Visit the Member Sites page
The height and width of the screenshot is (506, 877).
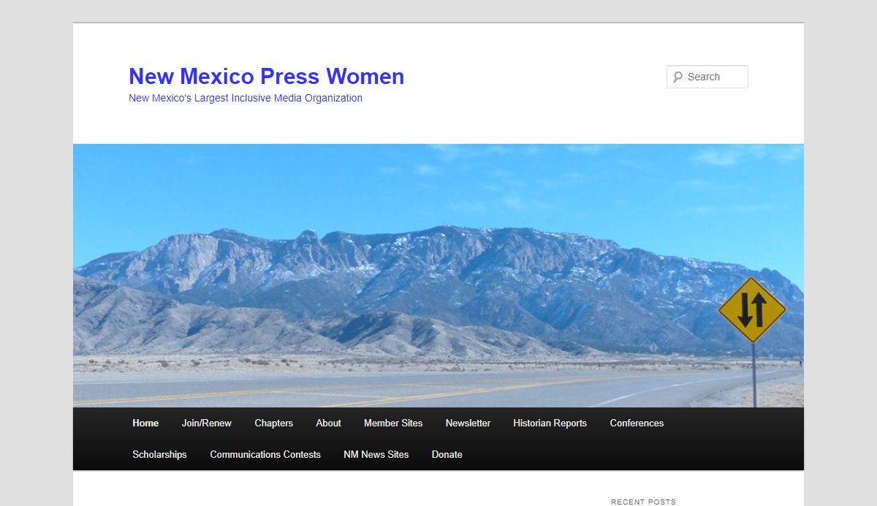pos(393,423)
